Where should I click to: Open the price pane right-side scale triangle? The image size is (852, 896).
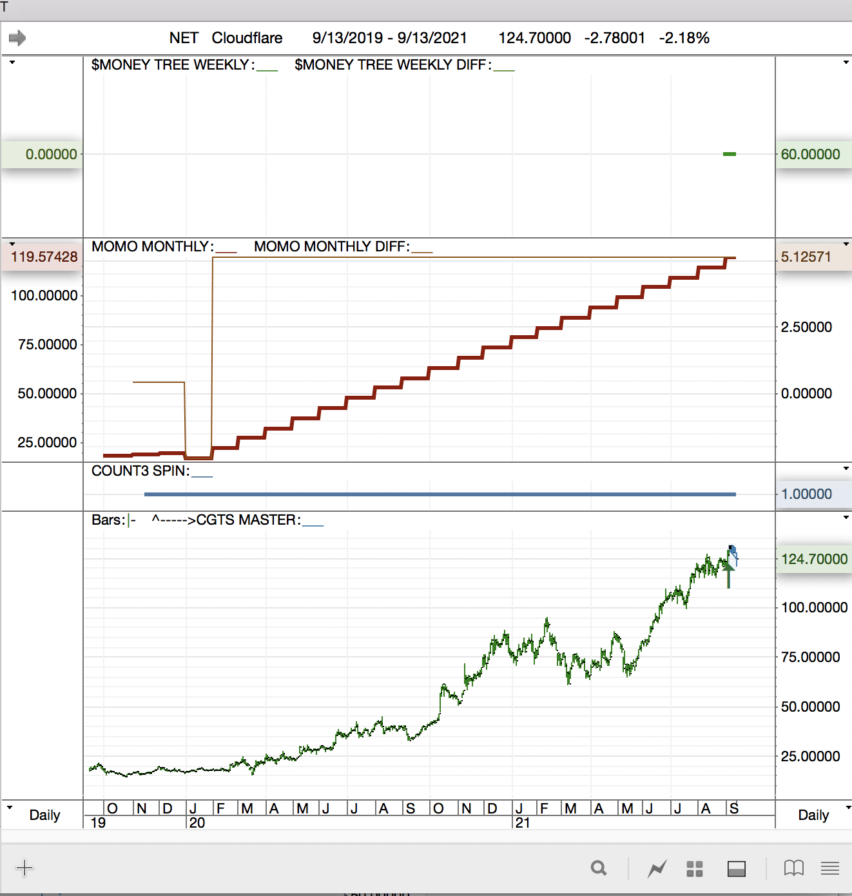click(846, 518)
